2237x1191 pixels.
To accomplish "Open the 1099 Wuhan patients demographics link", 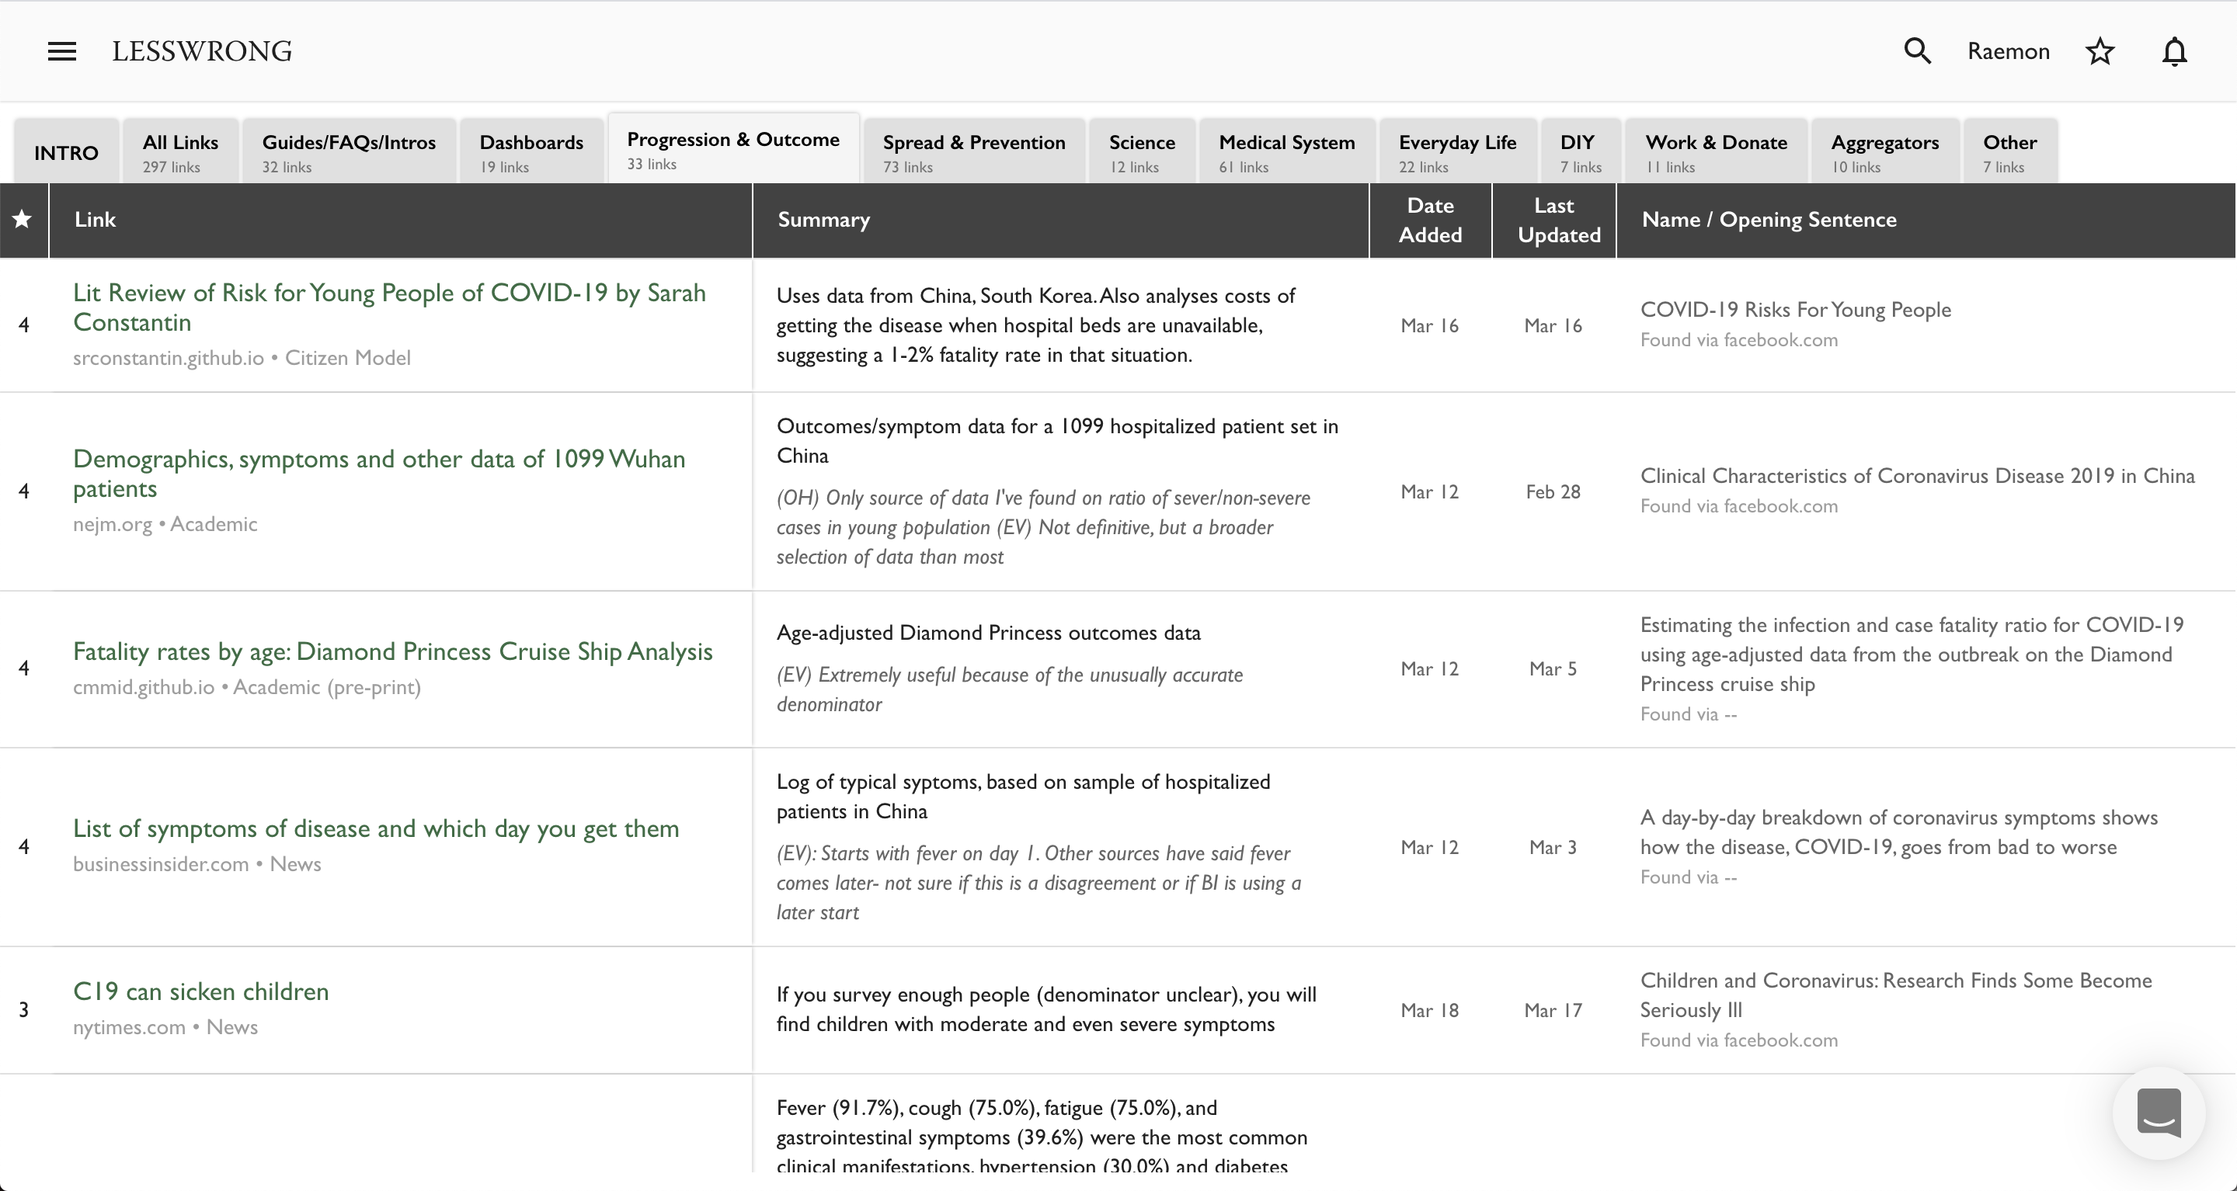I will pyautogui.click(x=380, y=473).
